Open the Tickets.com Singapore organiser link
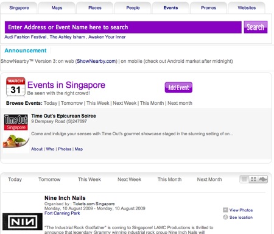Screen dimensions: 274x234 click(x=94, y=204)
